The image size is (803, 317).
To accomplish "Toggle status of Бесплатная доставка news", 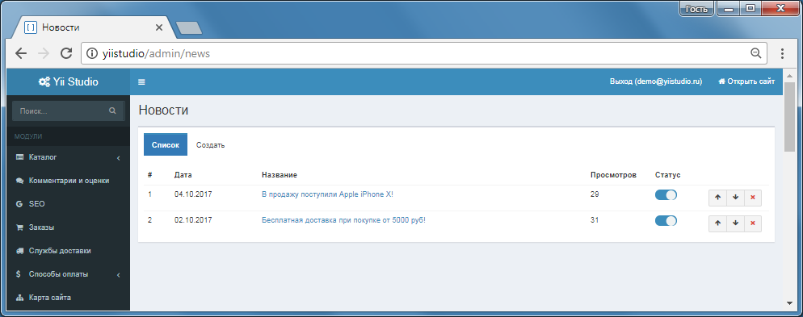I will [666, 220].
